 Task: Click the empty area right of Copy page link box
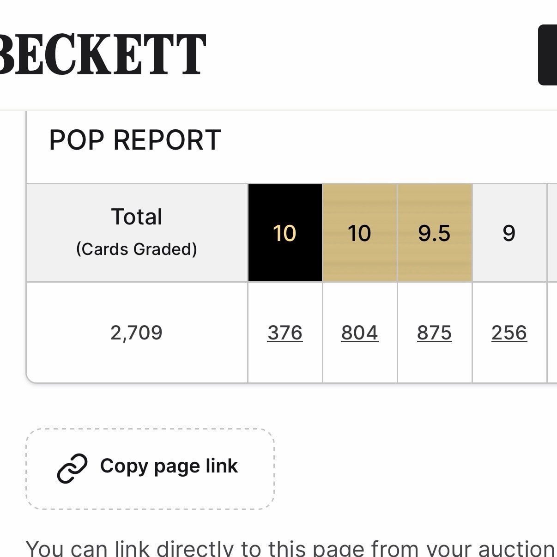click(416, 469)
